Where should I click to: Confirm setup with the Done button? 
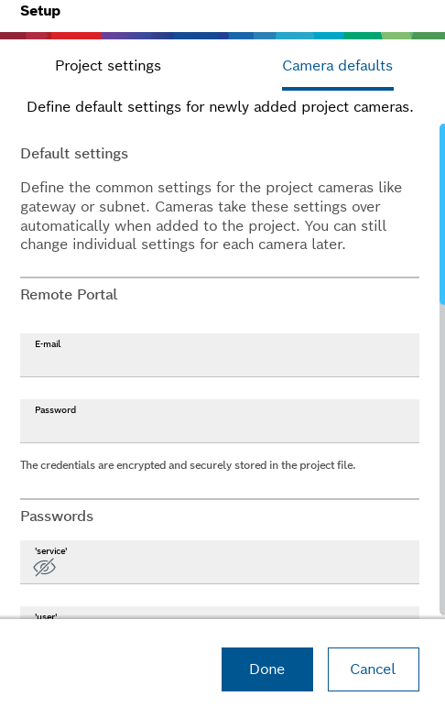(x=267, y=669)
